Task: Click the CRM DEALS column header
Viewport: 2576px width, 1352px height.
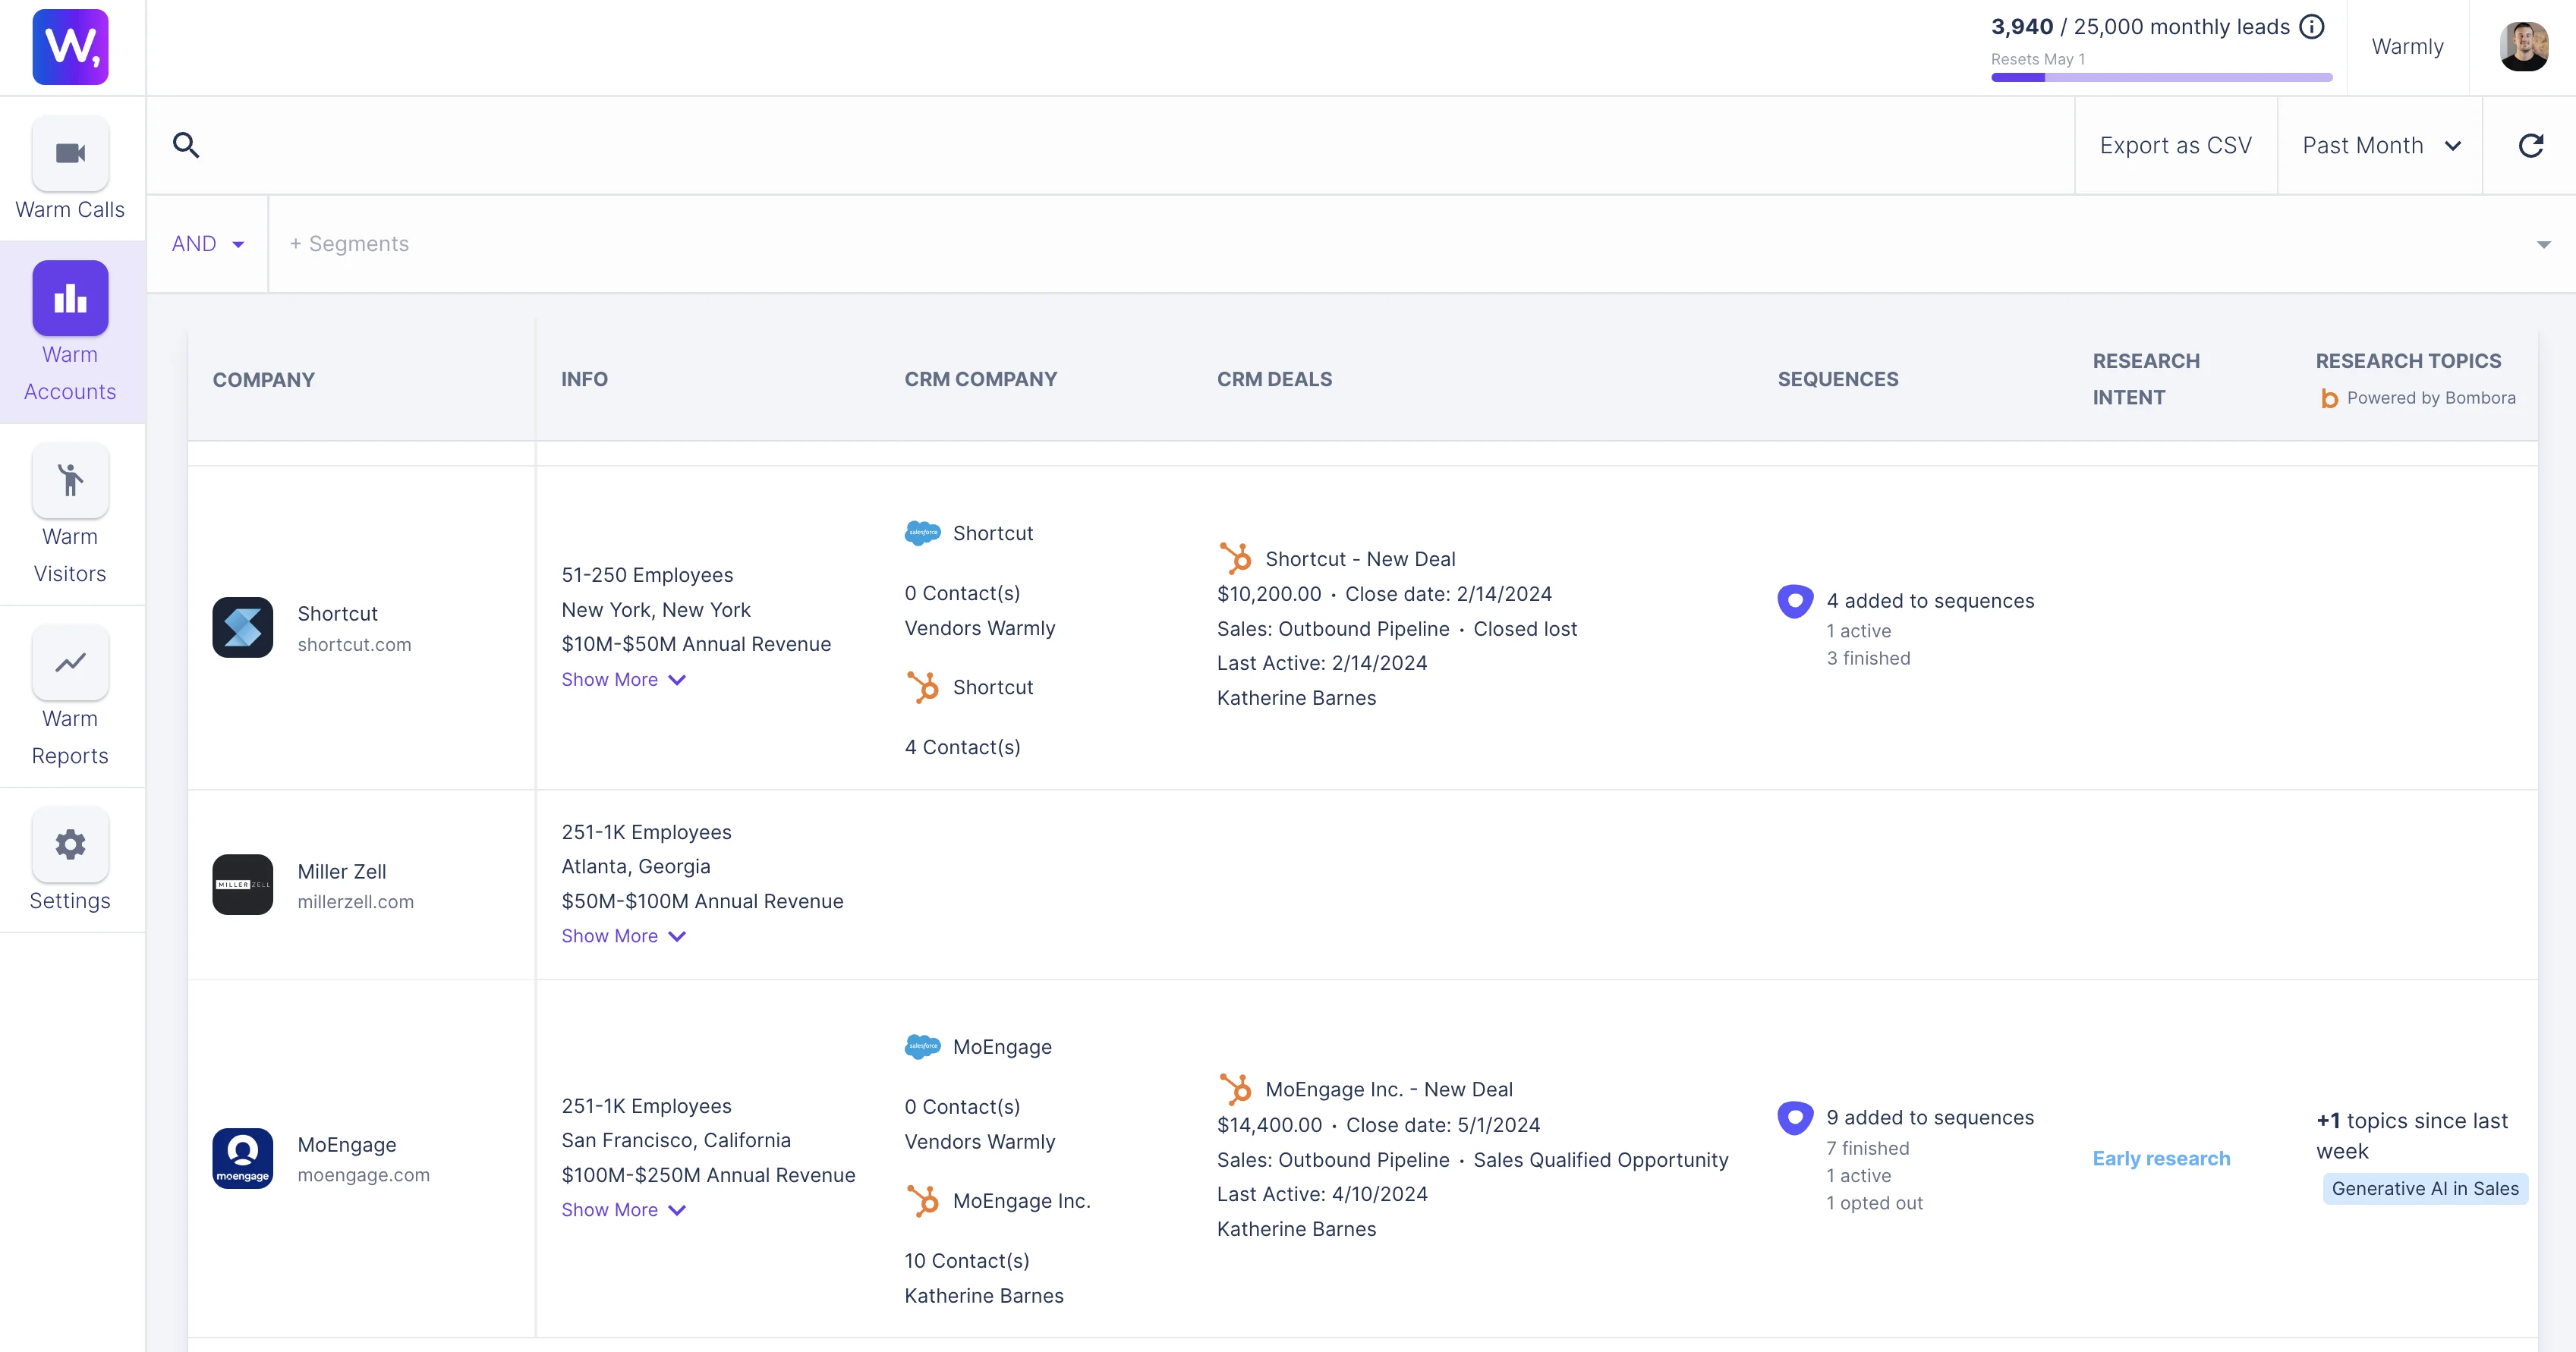Action: point(1274,379)
